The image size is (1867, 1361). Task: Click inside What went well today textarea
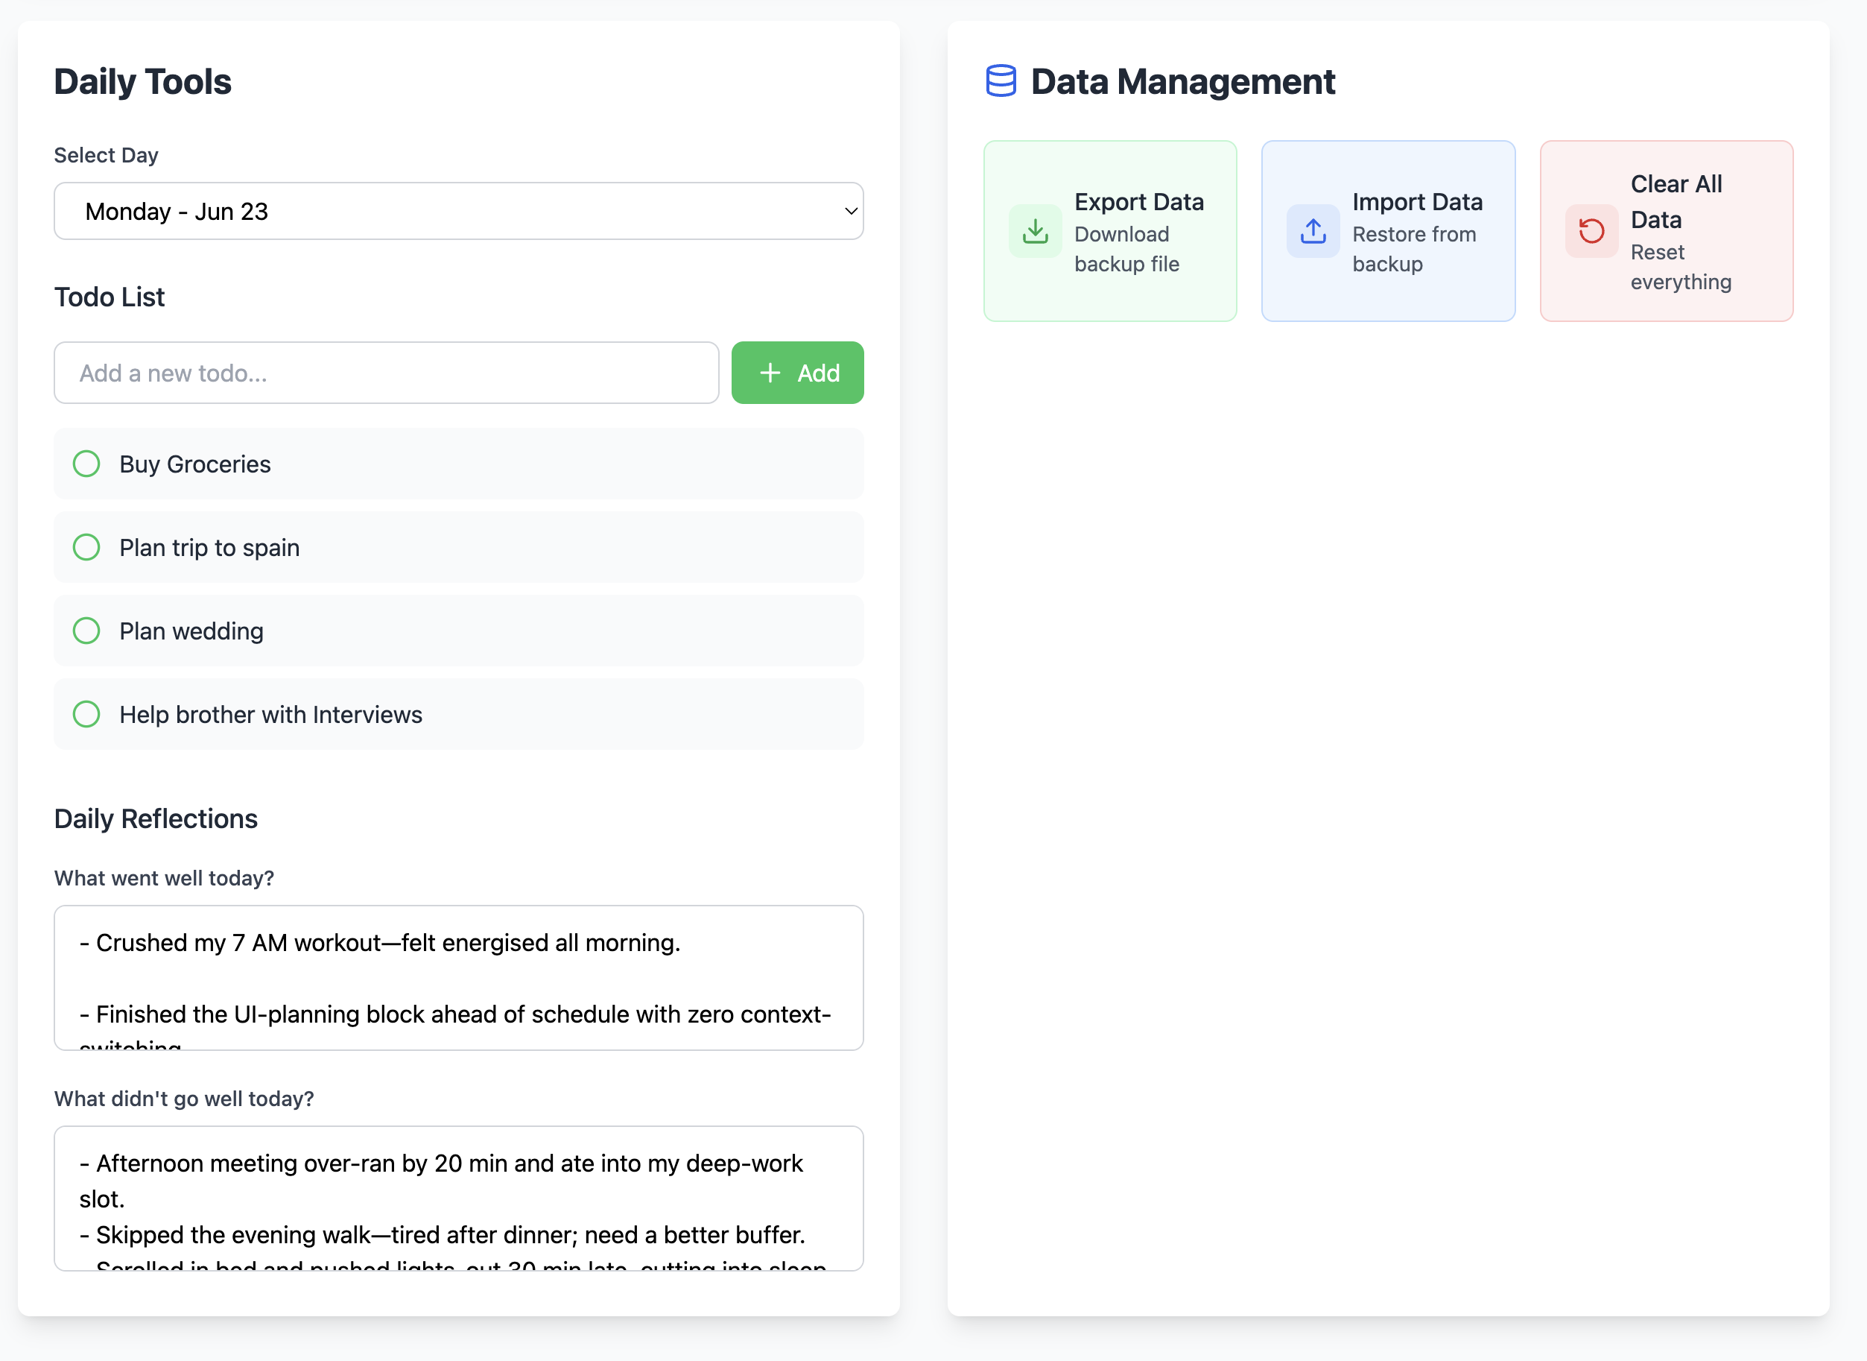pos(458,977)
